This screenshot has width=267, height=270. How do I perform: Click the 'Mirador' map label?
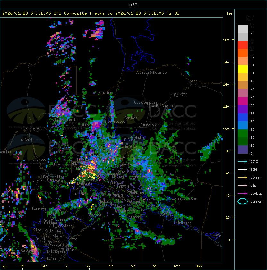[135, 217]
